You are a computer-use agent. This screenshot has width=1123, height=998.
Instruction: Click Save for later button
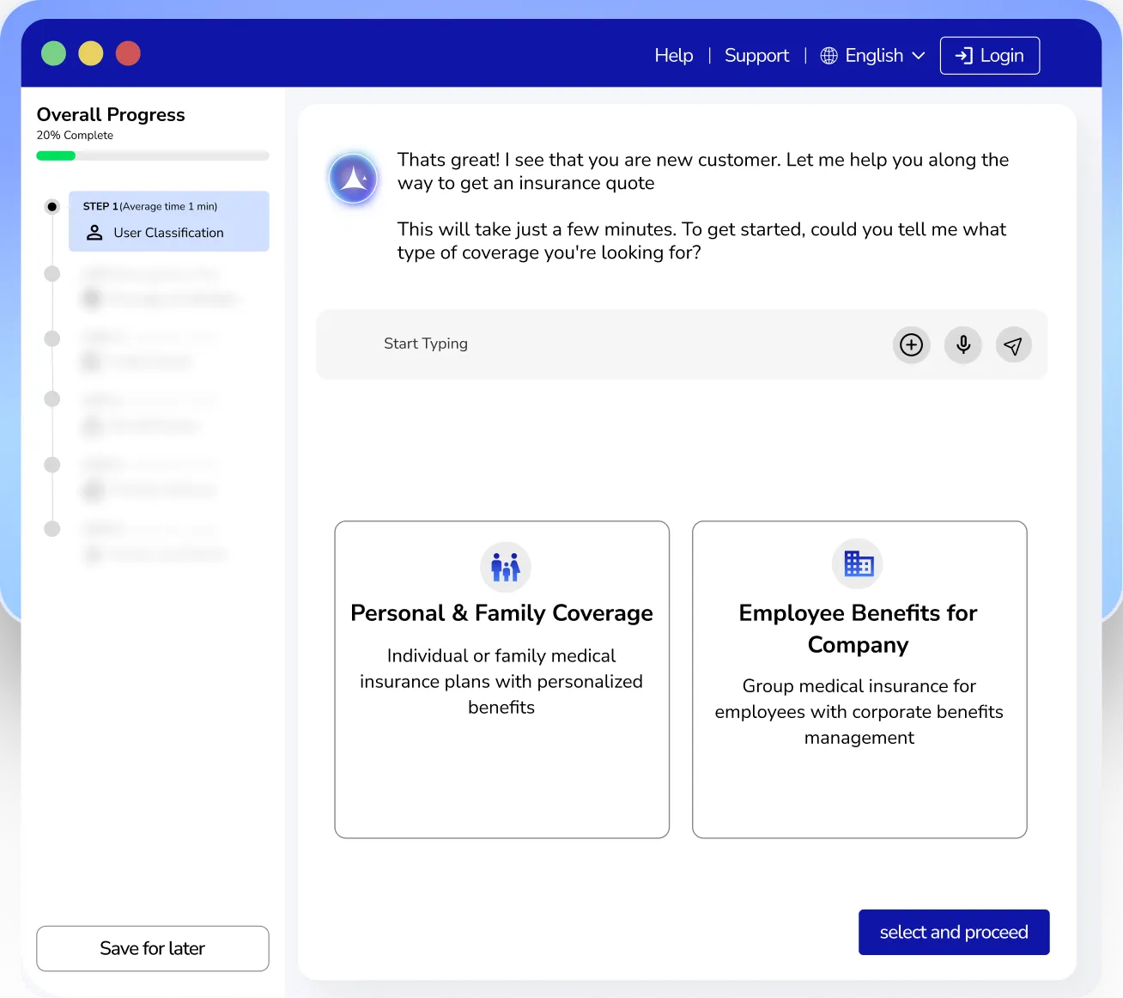tap(153, 948)
